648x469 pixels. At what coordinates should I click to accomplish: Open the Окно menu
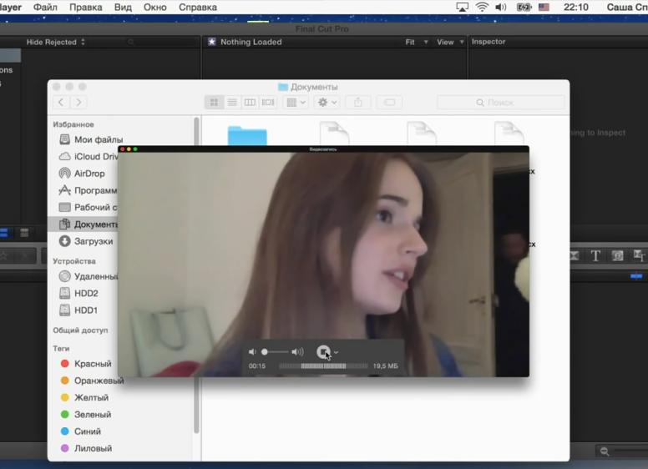(155, 7)
